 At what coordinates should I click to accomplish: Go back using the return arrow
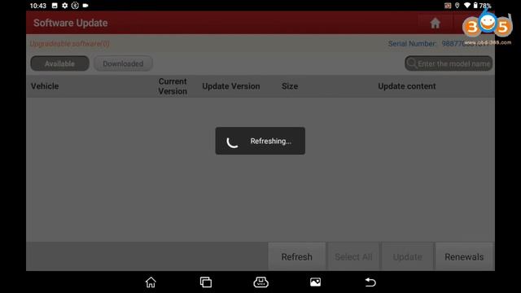(x=370, y=282)
